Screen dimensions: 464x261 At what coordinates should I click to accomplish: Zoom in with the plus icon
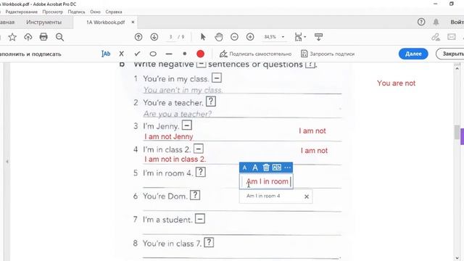click(250, 37)
